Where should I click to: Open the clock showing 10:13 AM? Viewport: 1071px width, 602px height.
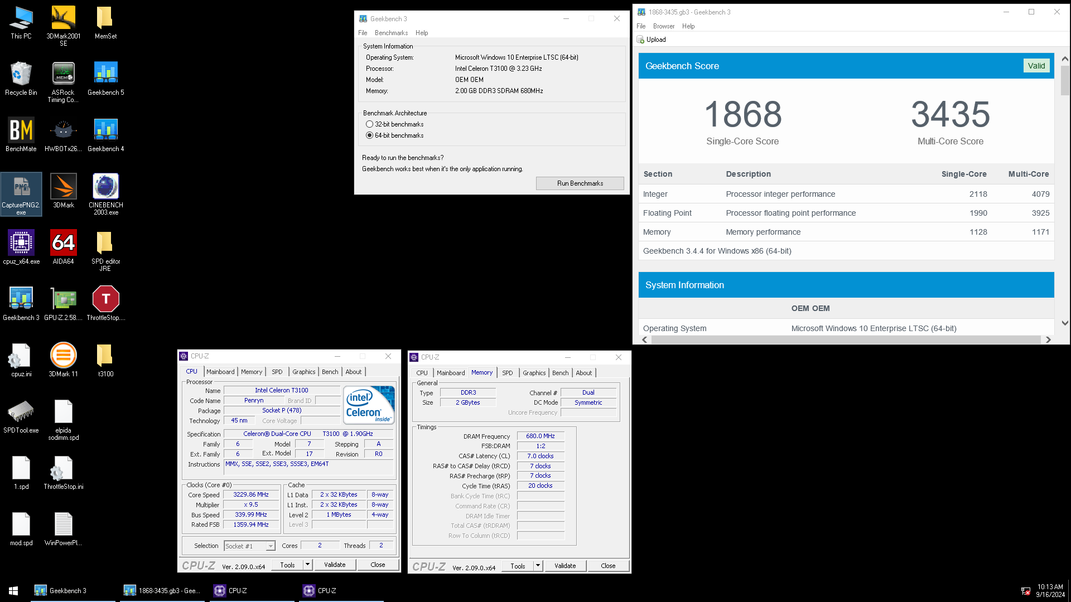(x=1050, y=591)
